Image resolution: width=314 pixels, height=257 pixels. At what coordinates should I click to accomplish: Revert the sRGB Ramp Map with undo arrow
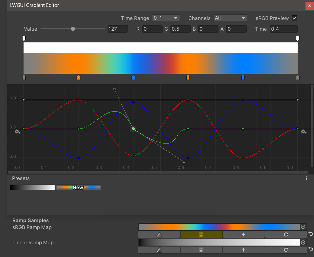[x=310, y=234]
